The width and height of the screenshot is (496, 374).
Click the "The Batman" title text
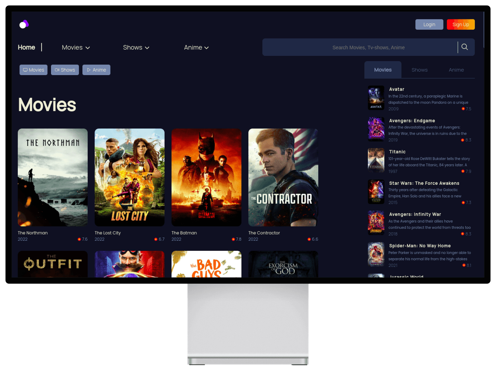[184, 233]
